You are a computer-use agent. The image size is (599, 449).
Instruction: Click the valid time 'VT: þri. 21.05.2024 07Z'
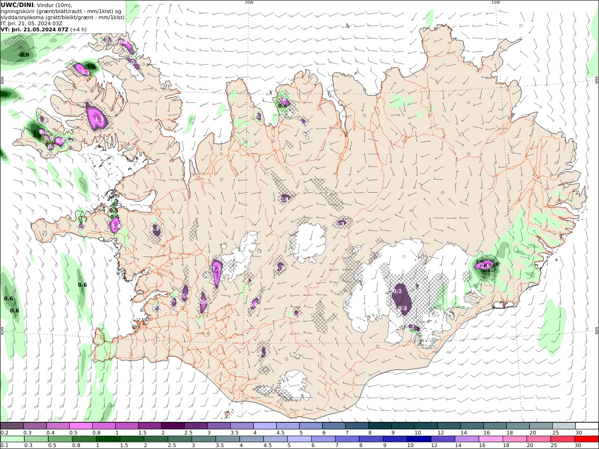(35, 29)
